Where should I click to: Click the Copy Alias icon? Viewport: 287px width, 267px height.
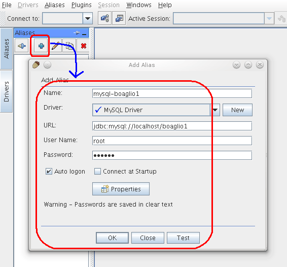point(69,46)
